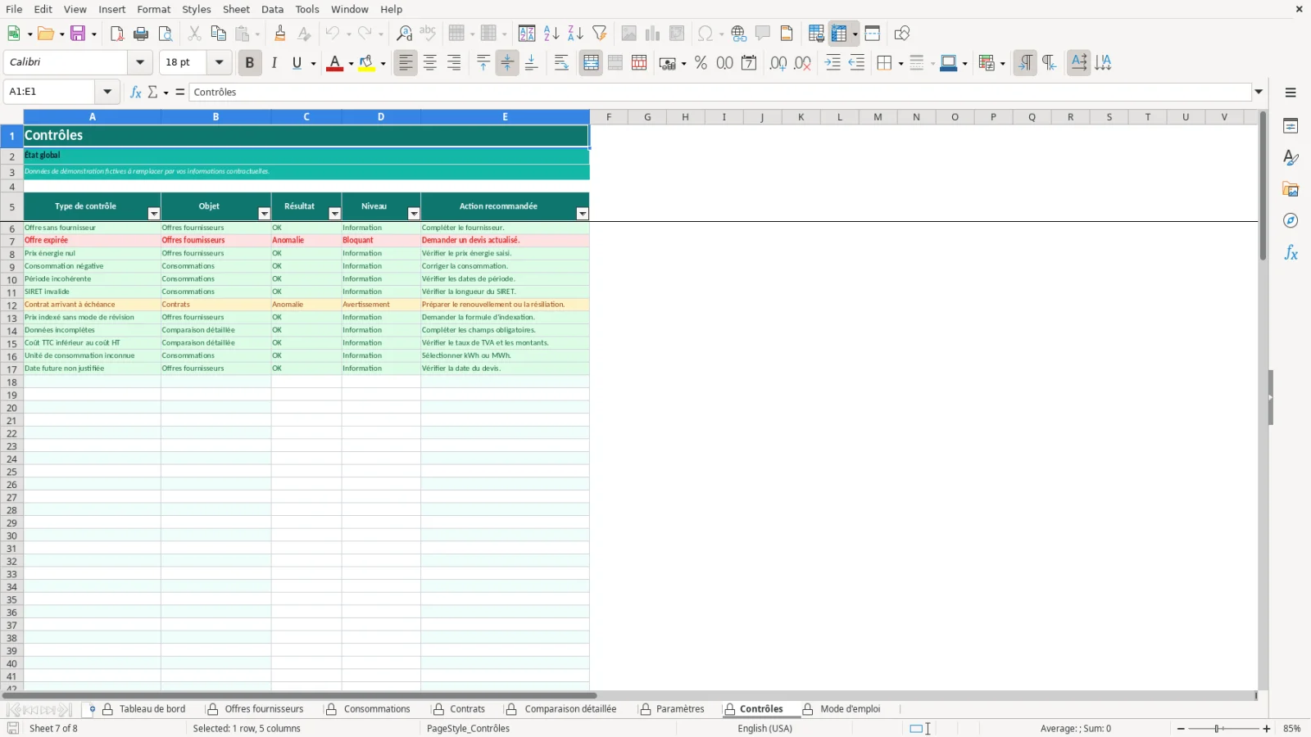The image size is (1311, 737).
Task: Open the Niveau column filter dropdown
Action: click(414, 214)
